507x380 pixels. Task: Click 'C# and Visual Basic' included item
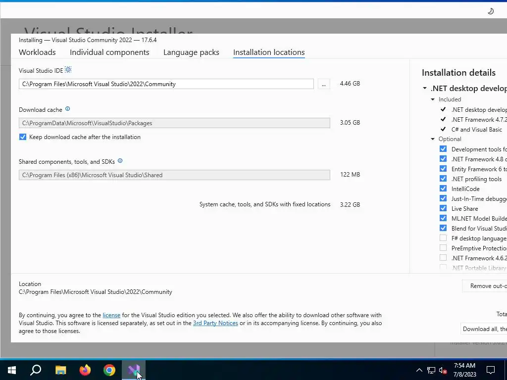[x=477, y=130]
